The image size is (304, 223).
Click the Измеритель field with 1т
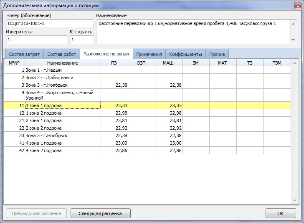pyautogui.click(x=36, y=40)
